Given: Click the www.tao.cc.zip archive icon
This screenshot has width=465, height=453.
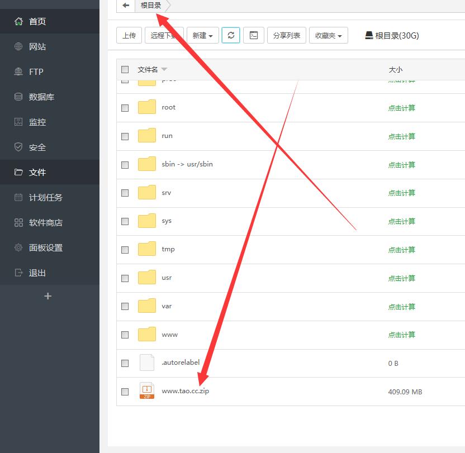Looking at the screenshot, I should [x=147, y=392].
